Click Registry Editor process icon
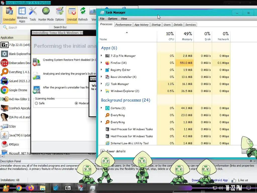 click(x=107, y=70)
